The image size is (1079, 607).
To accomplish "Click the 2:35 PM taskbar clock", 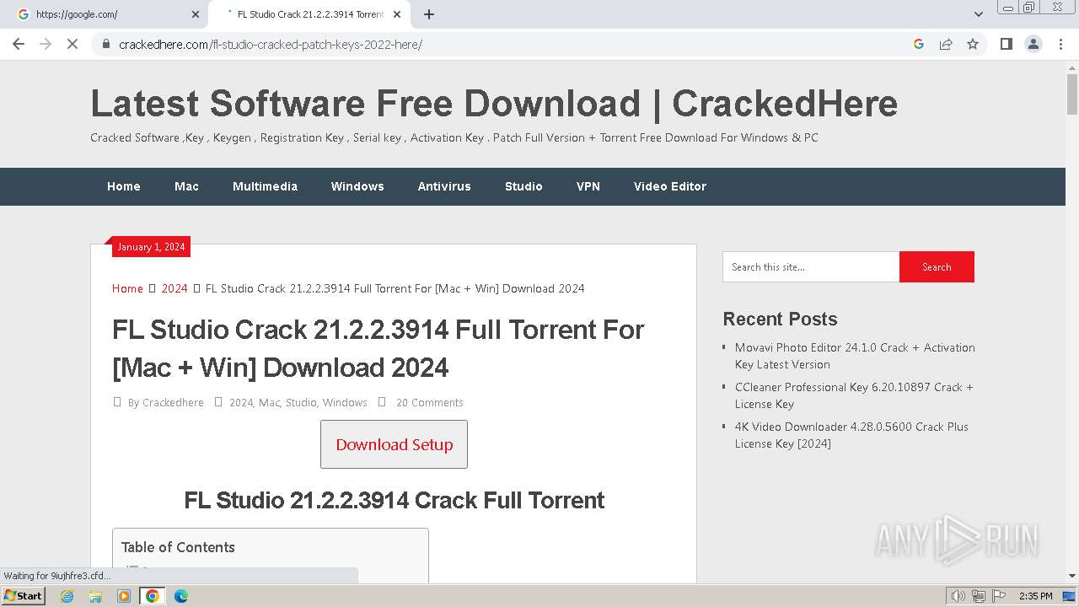I will click(1036, 596).
